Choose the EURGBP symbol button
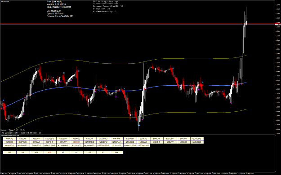 point(170,139)
